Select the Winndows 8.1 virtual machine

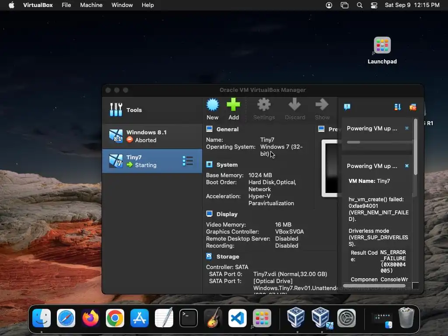point(152,136)
